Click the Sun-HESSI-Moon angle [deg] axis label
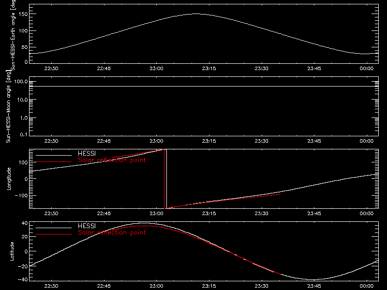 (x=8, y=106)
